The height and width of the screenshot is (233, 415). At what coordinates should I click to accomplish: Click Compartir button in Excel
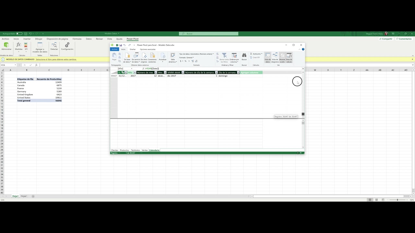(386, 39)
